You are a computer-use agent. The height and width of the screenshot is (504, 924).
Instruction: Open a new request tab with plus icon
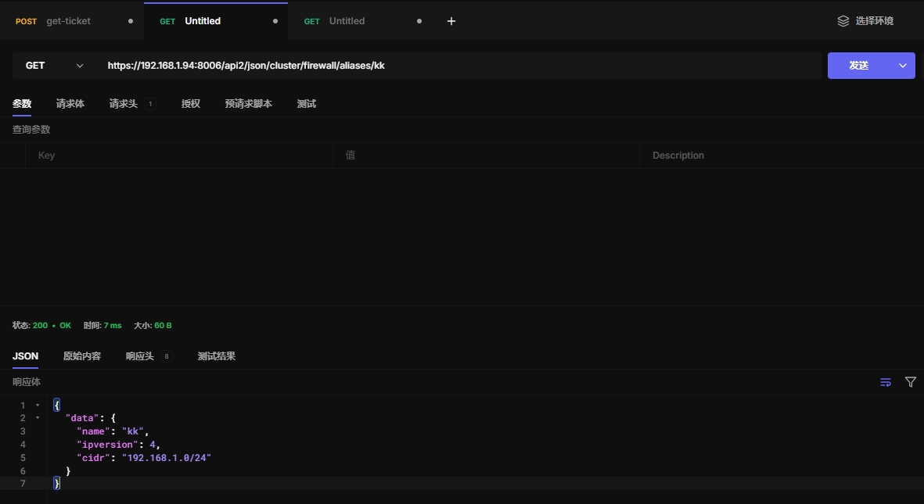point(451,21)
